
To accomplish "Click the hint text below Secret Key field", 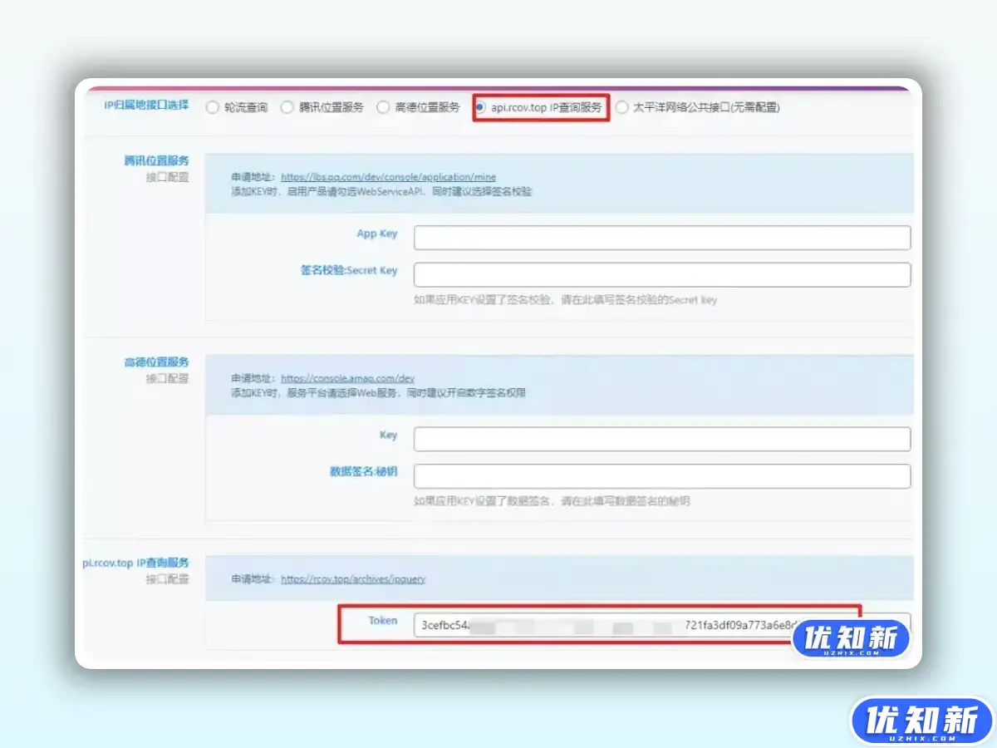I will click(x=565, y=299).
